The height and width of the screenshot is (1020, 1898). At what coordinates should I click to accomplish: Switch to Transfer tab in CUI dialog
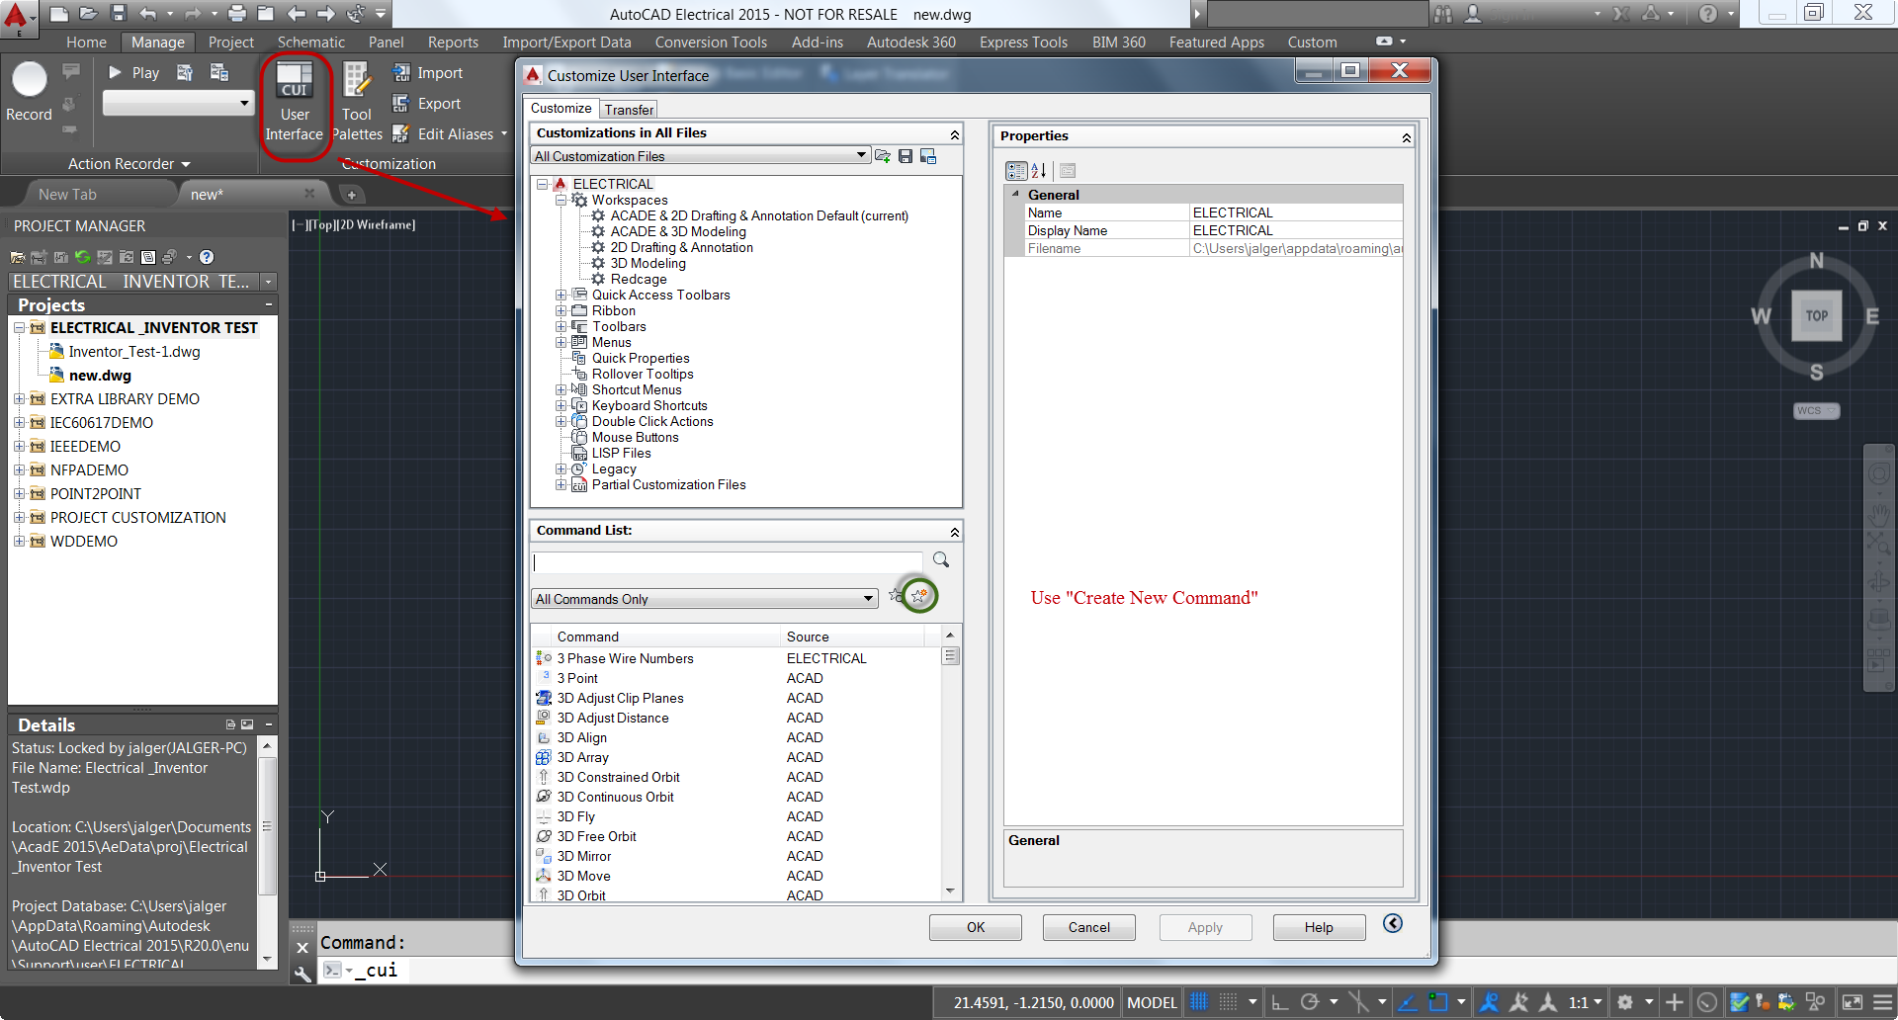pyautogui.click(x=629, y=110)
